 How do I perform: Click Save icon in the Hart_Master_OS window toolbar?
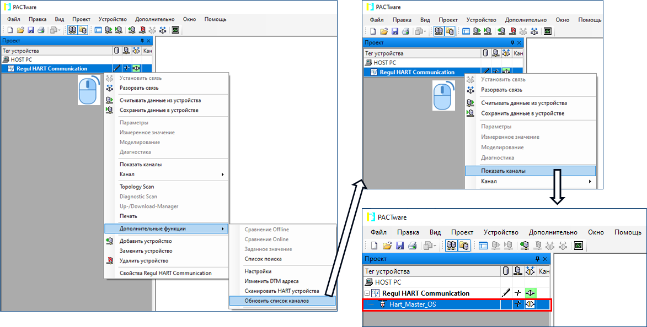[400, 246]
